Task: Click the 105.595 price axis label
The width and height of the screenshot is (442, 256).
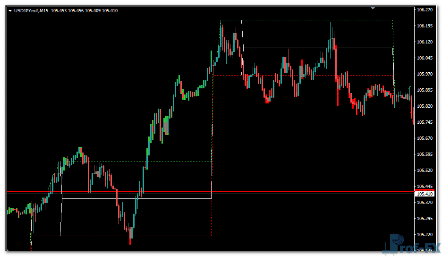Action: 425,154
